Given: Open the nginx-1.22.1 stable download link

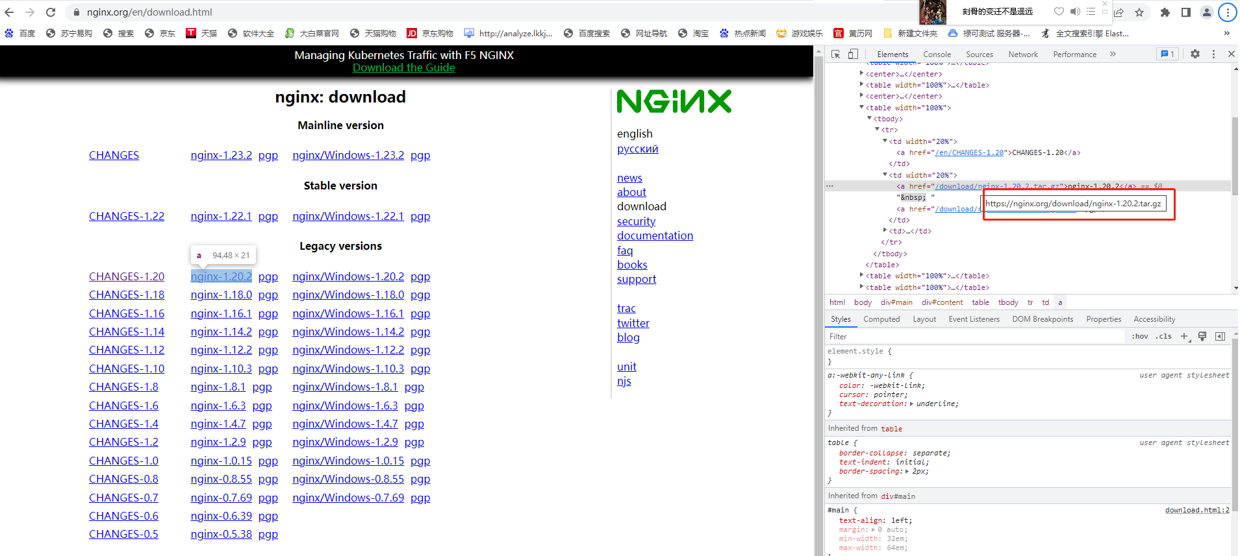Looking at the screenshot, I should click(221, 216).
